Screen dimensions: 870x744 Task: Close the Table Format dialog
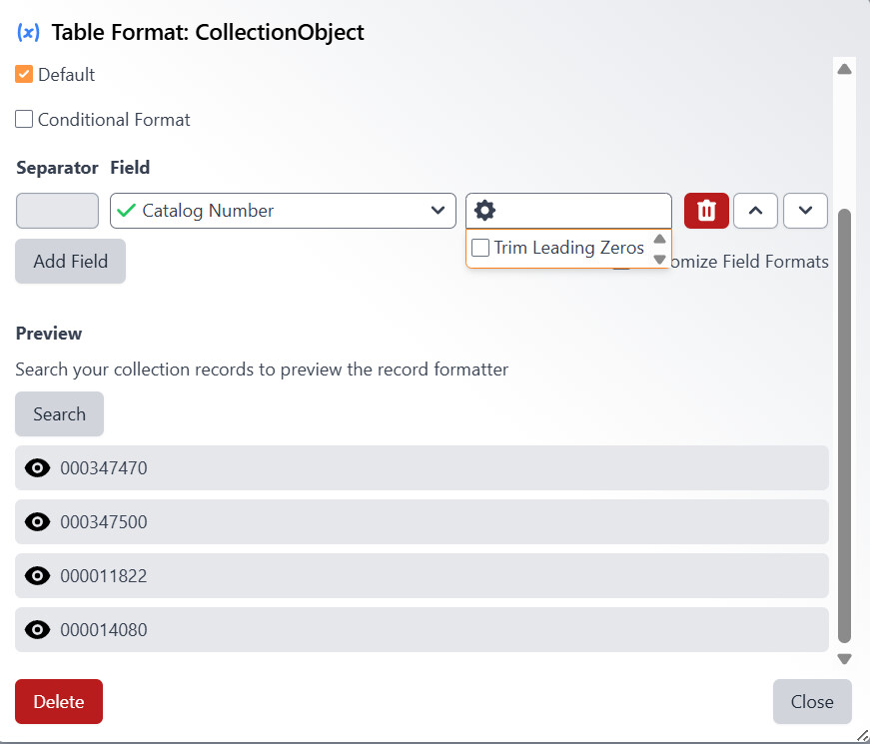811,701
